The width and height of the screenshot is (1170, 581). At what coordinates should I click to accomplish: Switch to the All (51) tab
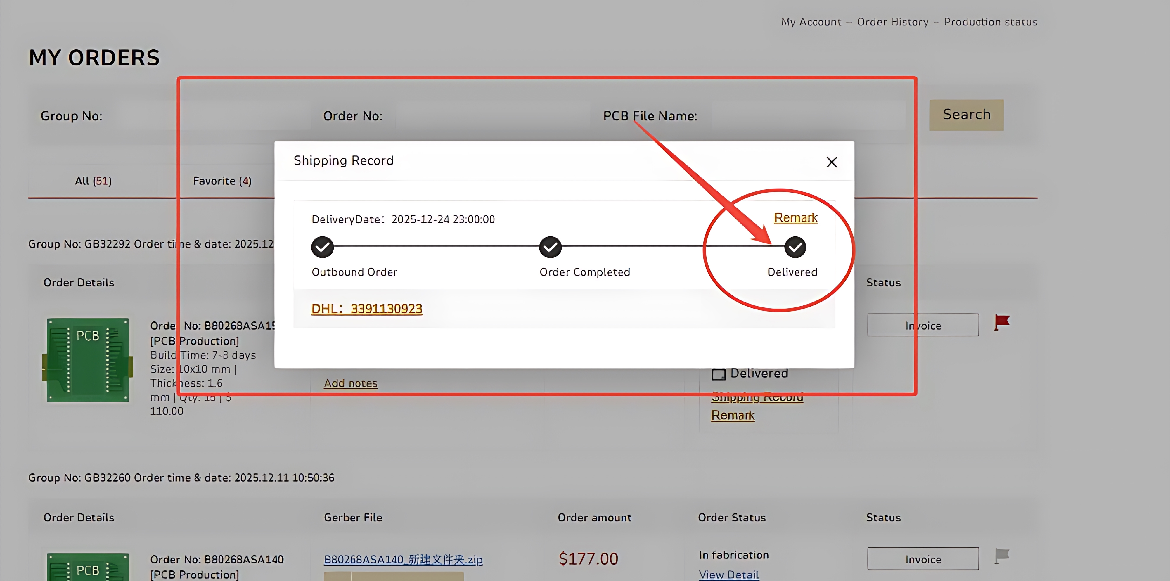[93, 180]
